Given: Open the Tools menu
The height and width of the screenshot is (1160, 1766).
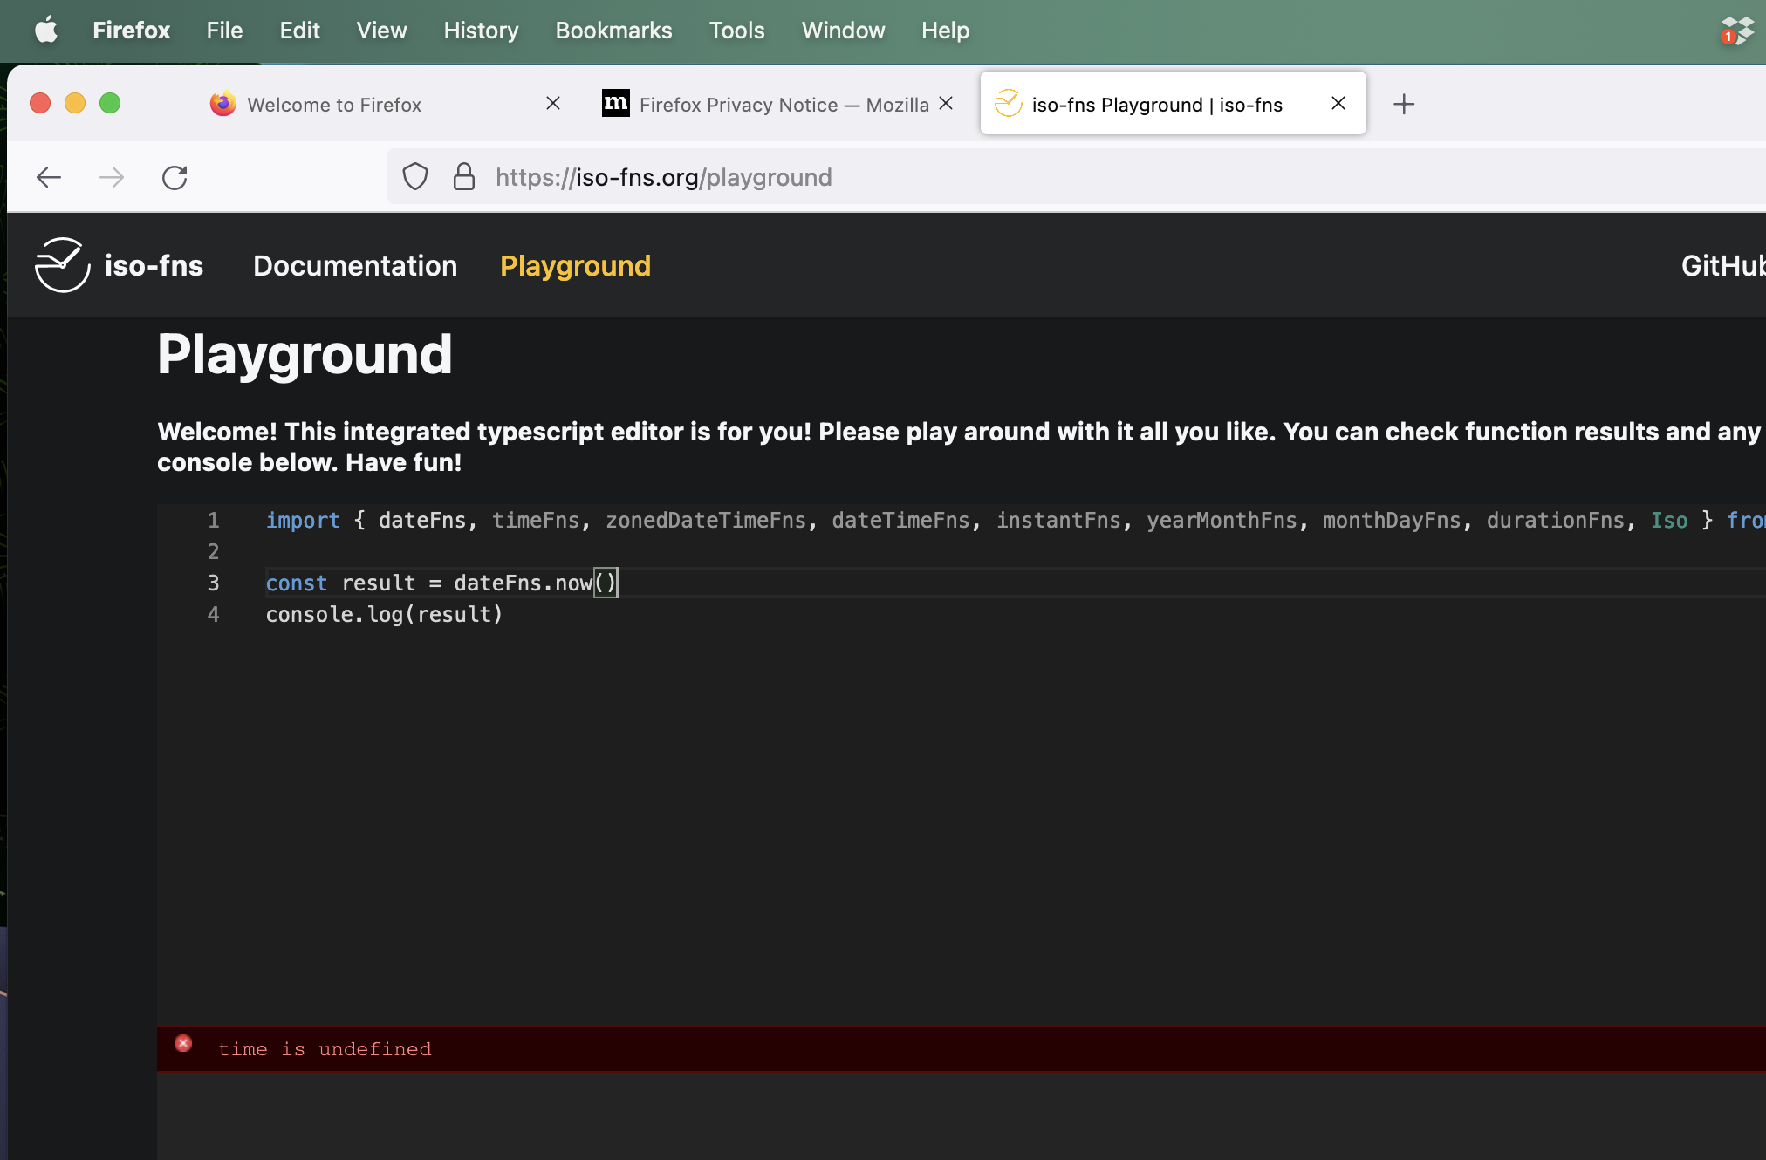Looking at the screenshot, I should 736,31.
